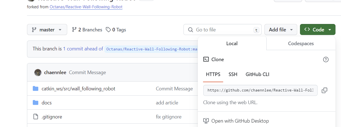Copy the clone URL to clipboard
This screenshot has height=127, width=341.
coord(324,90)
